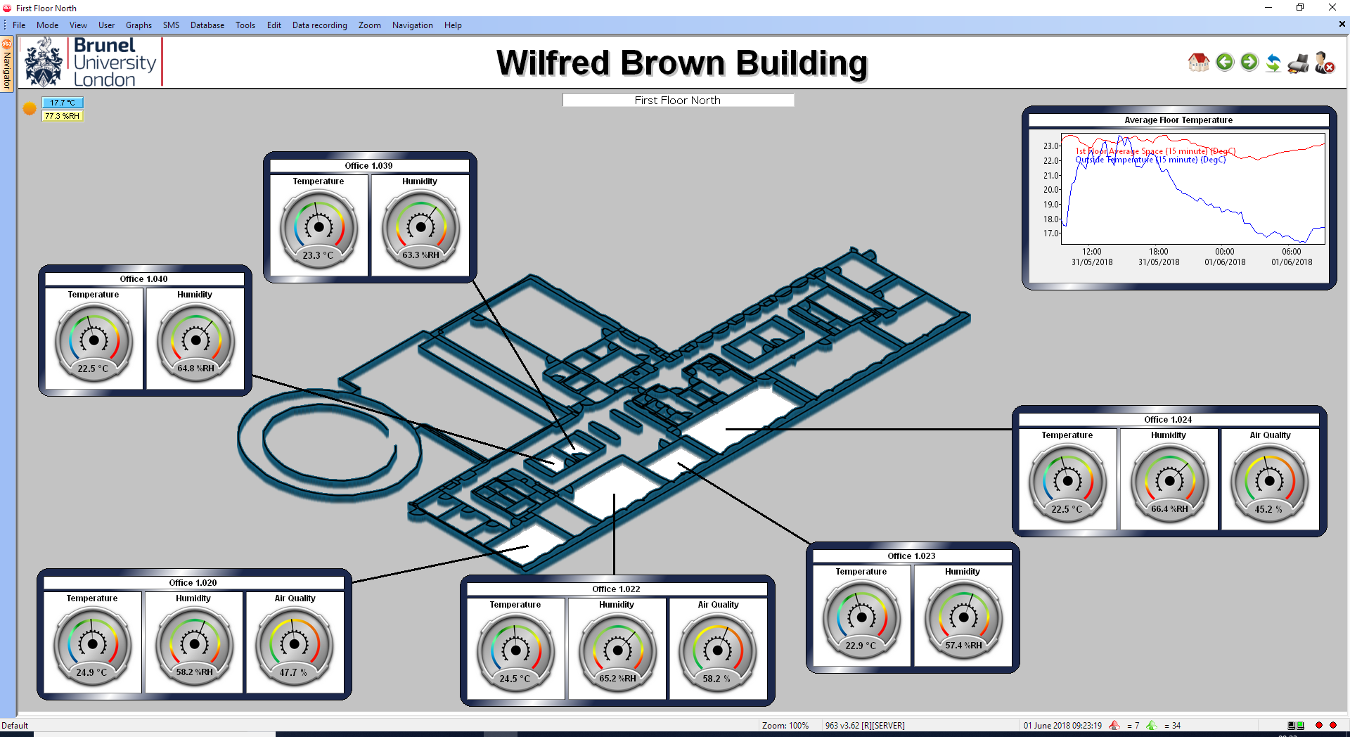Open the Data recording menu
This screenshot has height=737, width=1350.
point(319,25)
